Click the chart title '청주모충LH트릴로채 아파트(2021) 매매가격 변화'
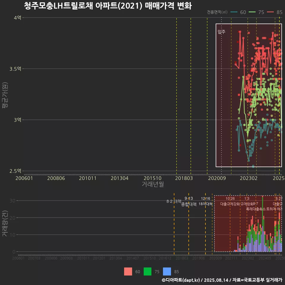 point(108,6)
